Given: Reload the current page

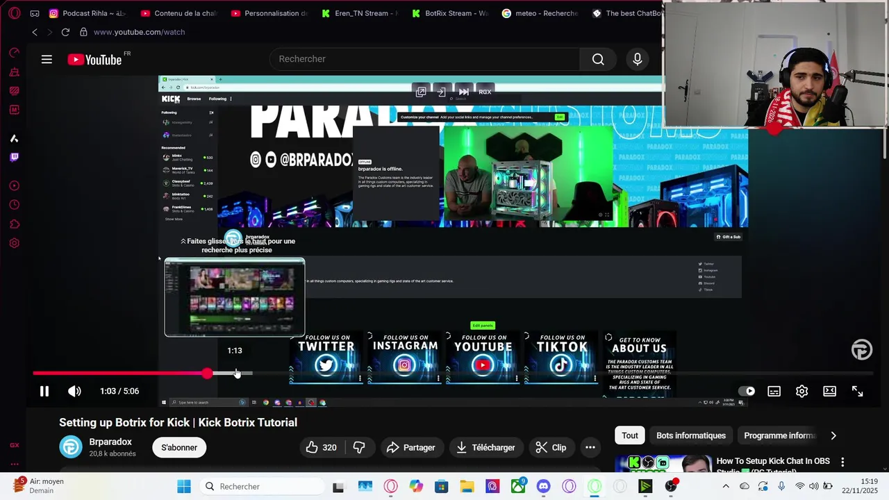Looking at the screenshot, I should click(65, 32).
